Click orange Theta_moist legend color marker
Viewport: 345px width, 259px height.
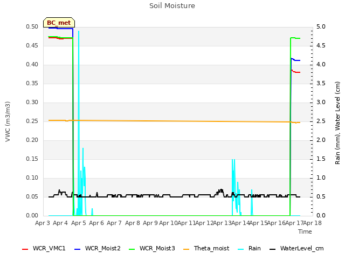tap(187, 249)
